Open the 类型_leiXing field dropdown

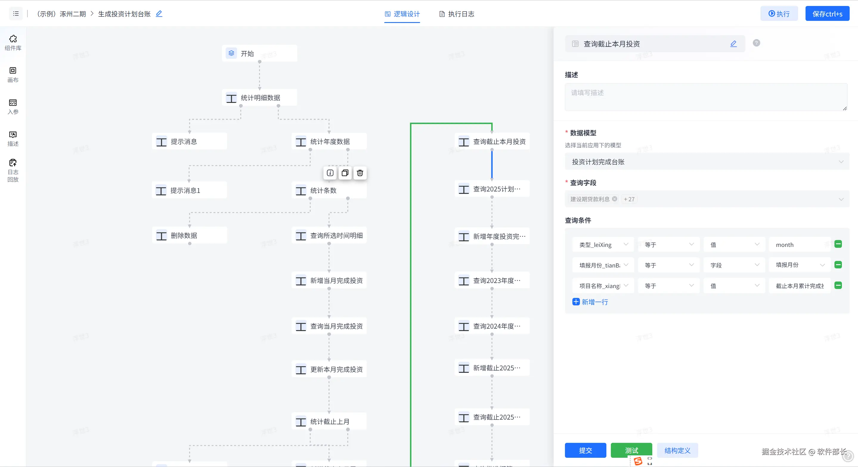tap(603, 245)
